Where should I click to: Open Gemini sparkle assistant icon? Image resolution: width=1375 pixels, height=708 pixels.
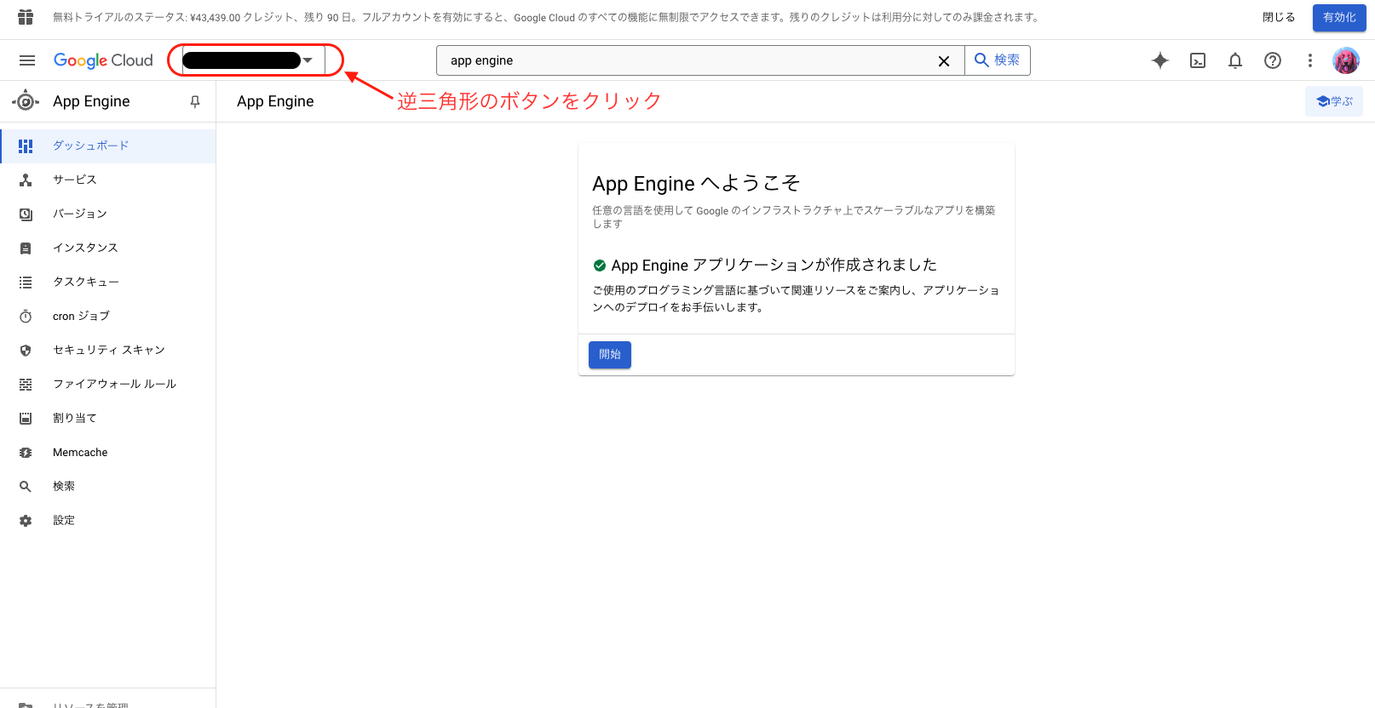click(1160, 60)
